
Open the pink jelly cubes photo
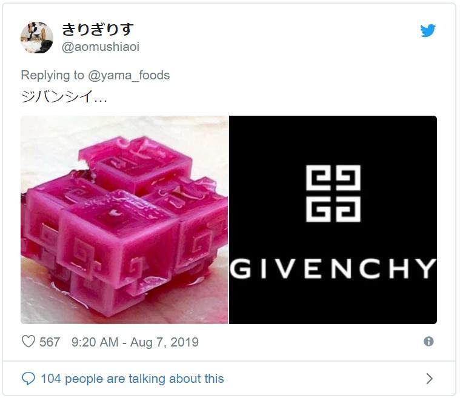coord(124,220)
